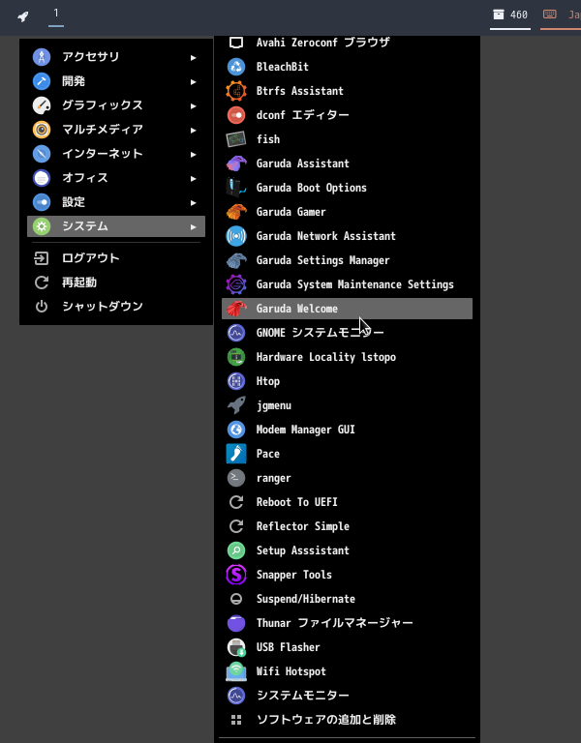581x743 pixels.
Task: Choose ログアウト to log out
Action: point(116,258)
